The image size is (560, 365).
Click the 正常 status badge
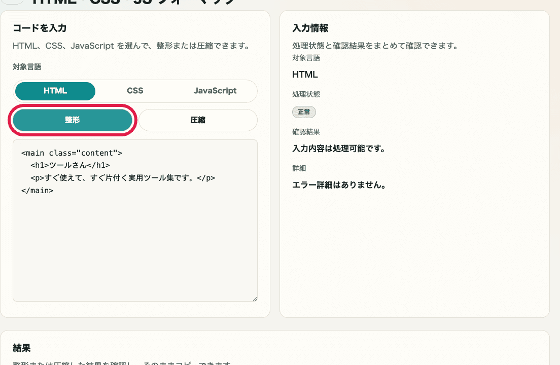pyautogui.click(x=304, y=112)
